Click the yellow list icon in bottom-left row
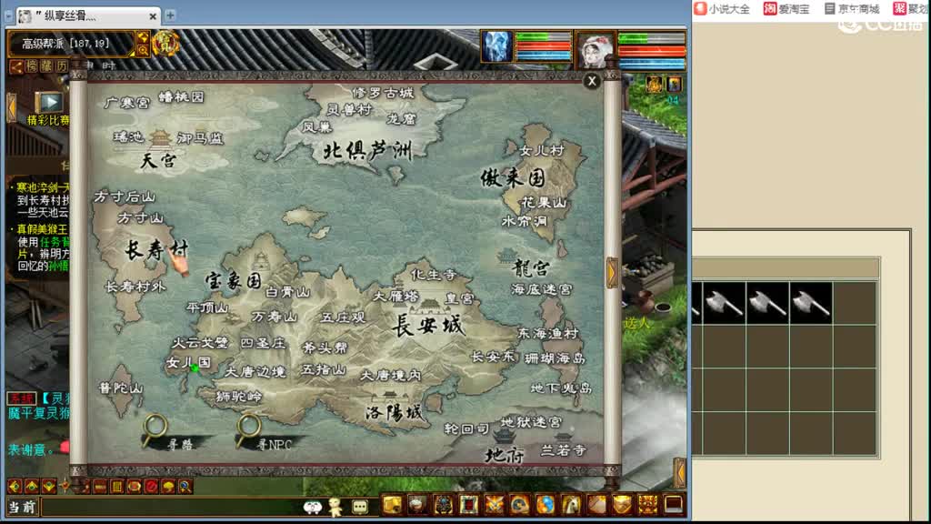The height and width of the screenshot is (524, 931). (117, 487)
